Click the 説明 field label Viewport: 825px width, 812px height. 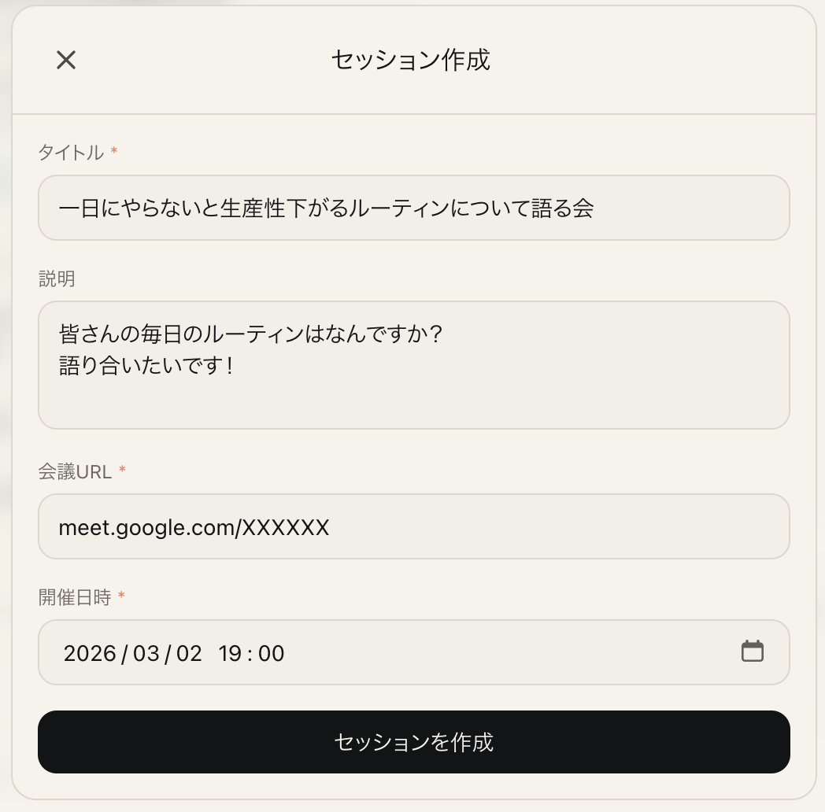click(x=55, y=279)
